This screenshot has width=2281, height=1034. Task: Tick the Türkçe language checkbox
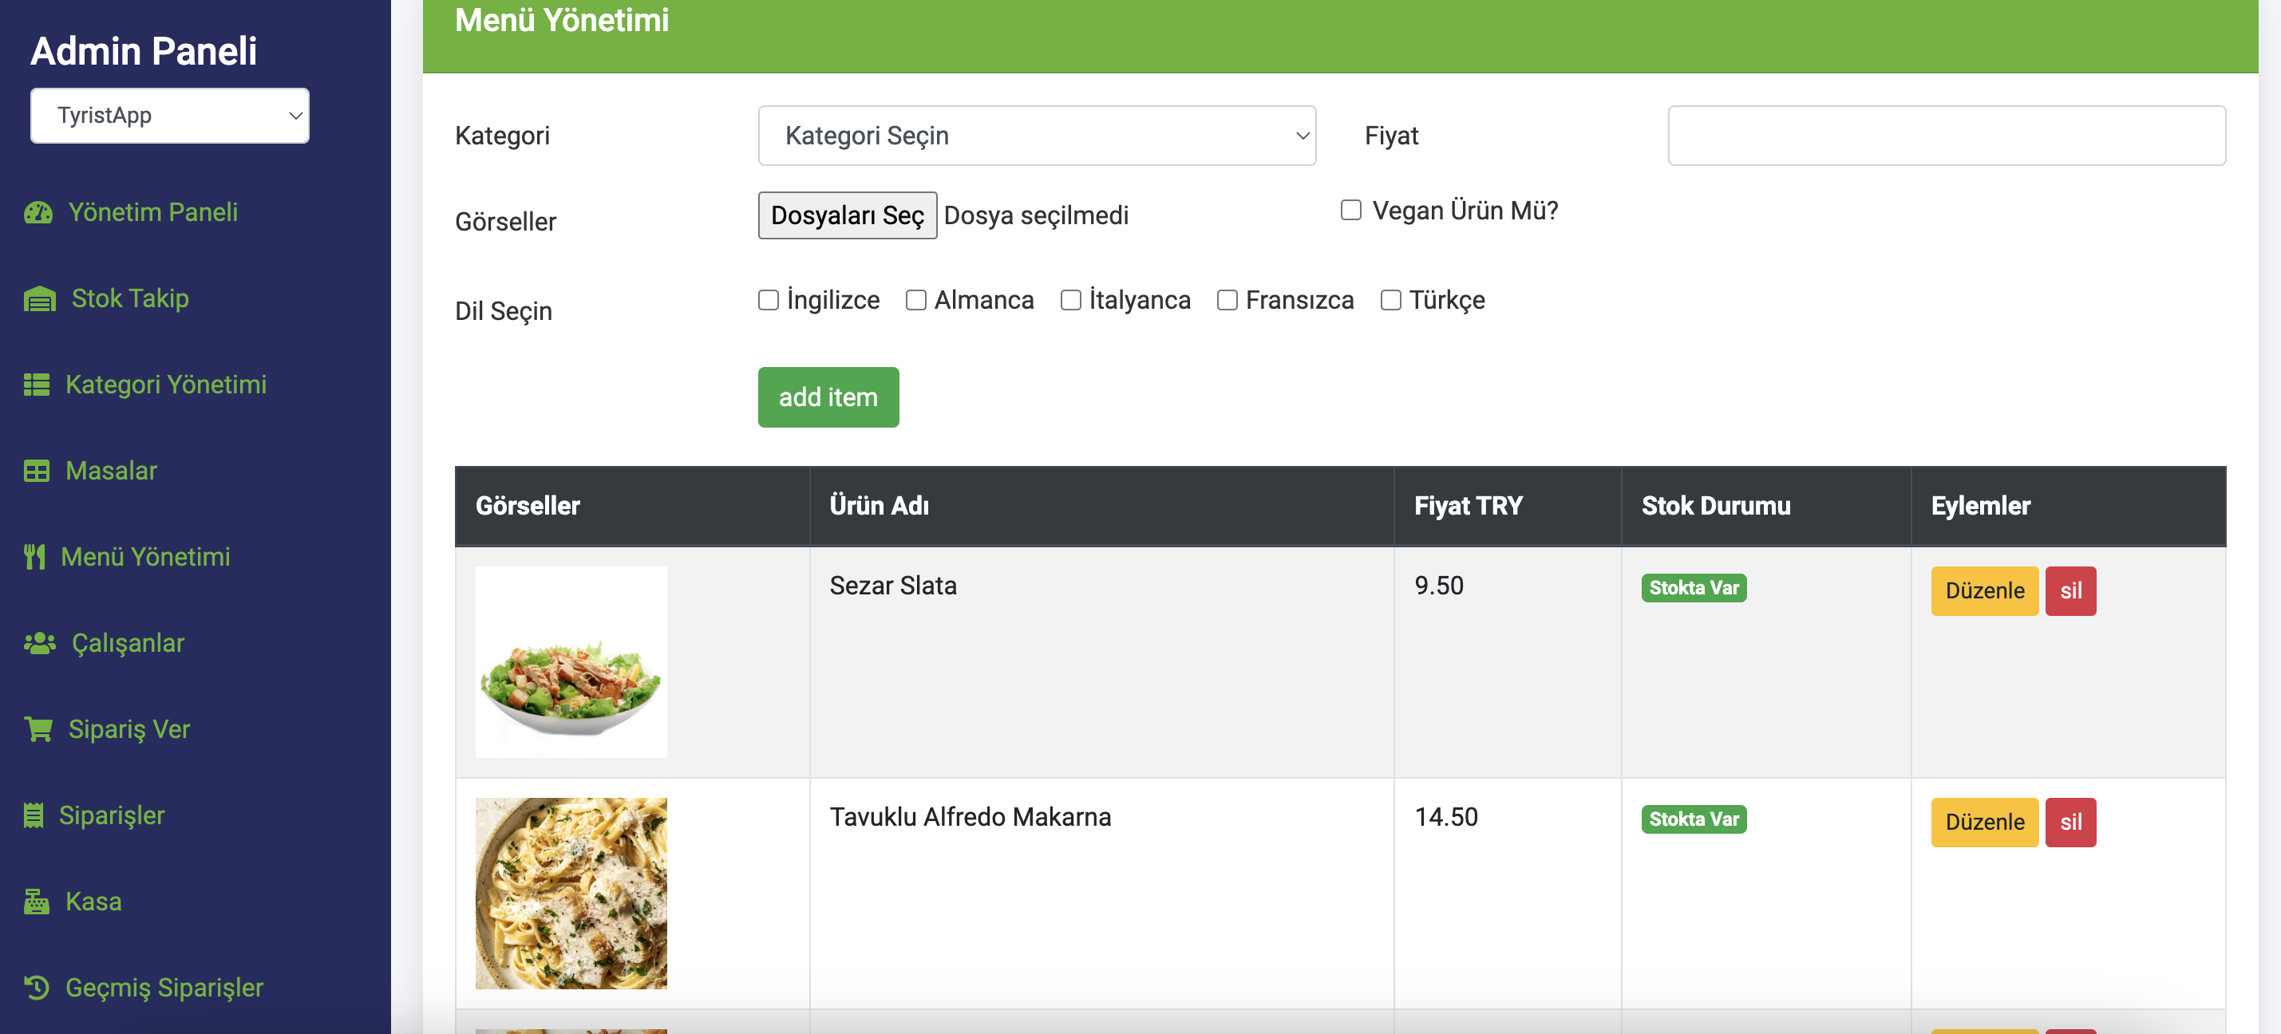click(1391, 301)
